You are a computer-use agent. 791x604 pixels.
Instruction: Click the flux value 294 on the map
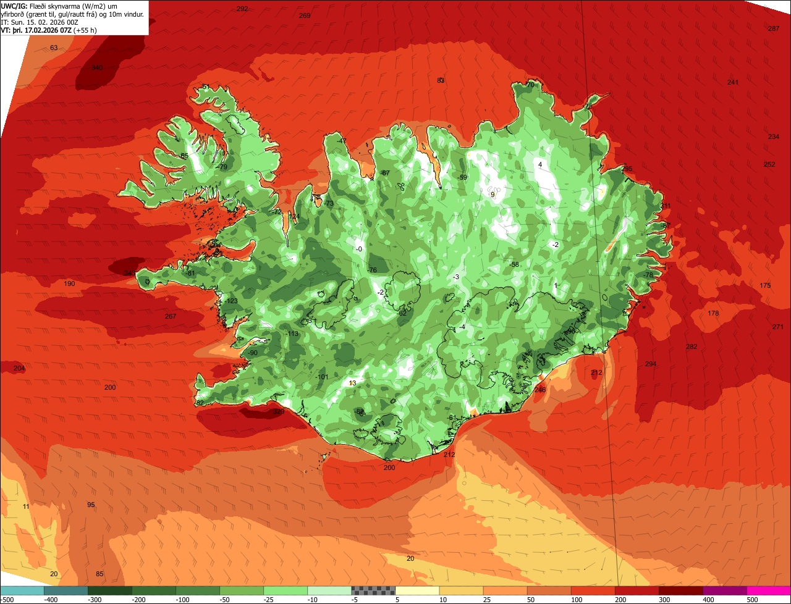(x=651, y=364)
